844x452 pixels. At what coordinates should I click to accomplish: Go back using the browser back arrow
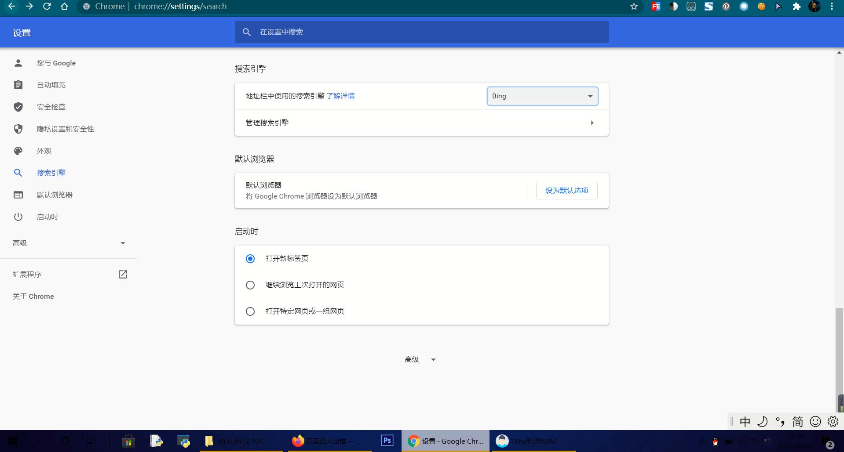point(12,6)
